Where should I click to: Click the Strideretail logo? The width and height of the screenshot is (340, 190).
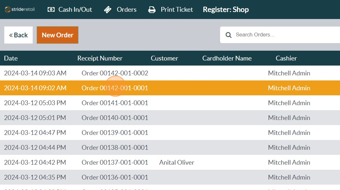(x=20, y=9)
